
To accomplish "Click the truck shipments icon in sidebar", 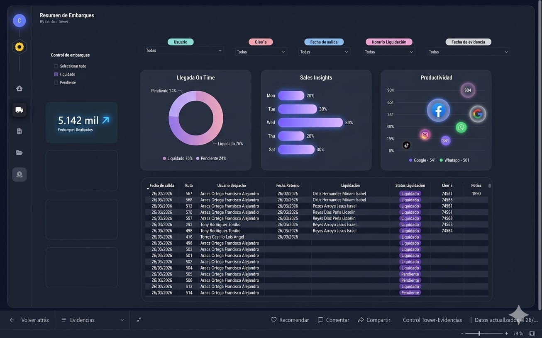I will coord(19,110).
